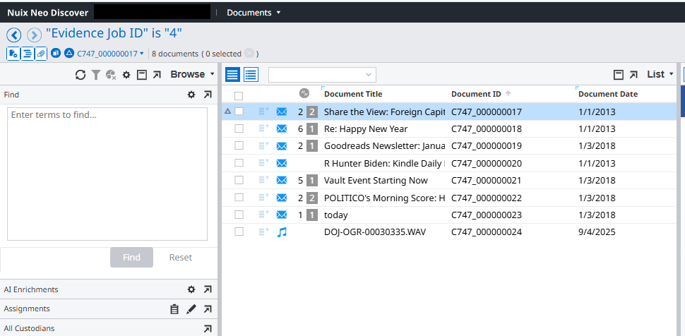Click the gray 2 badge on POLITICO's row

[x=311, y=198]
